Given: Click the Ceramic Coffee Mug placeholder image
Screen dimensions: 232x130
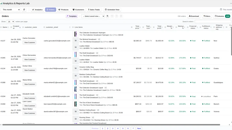Looking at the screenshot, I should click(x=76, y=68).
